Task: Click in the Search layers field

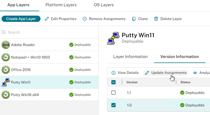Action: pyautogui.click(x=49, y=32)
